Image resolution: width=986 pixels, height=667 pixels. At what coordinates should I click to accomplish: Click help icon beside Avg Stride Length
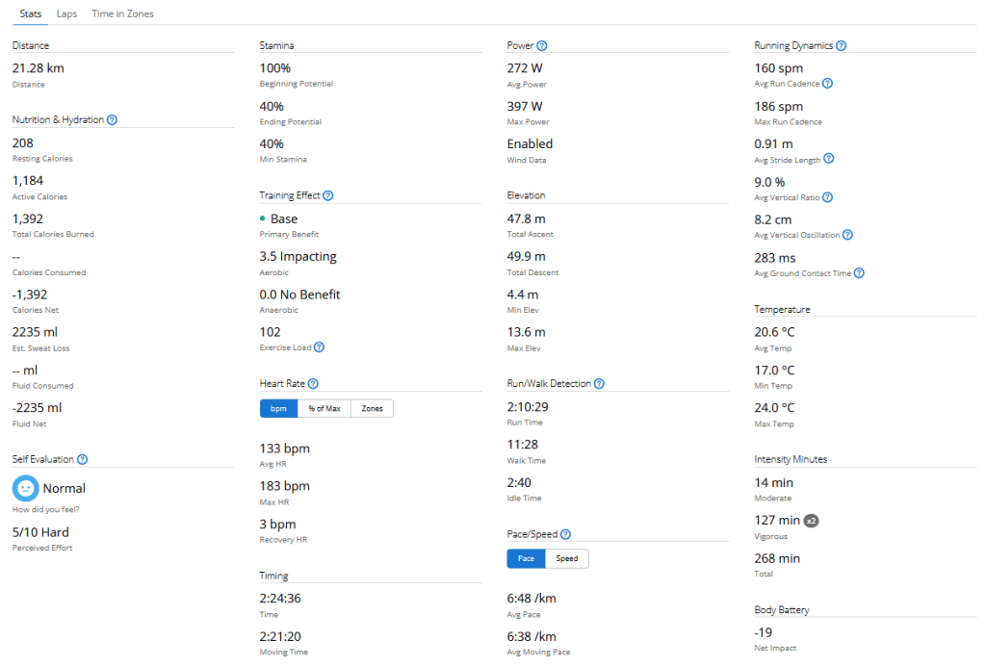pos(829,159)
